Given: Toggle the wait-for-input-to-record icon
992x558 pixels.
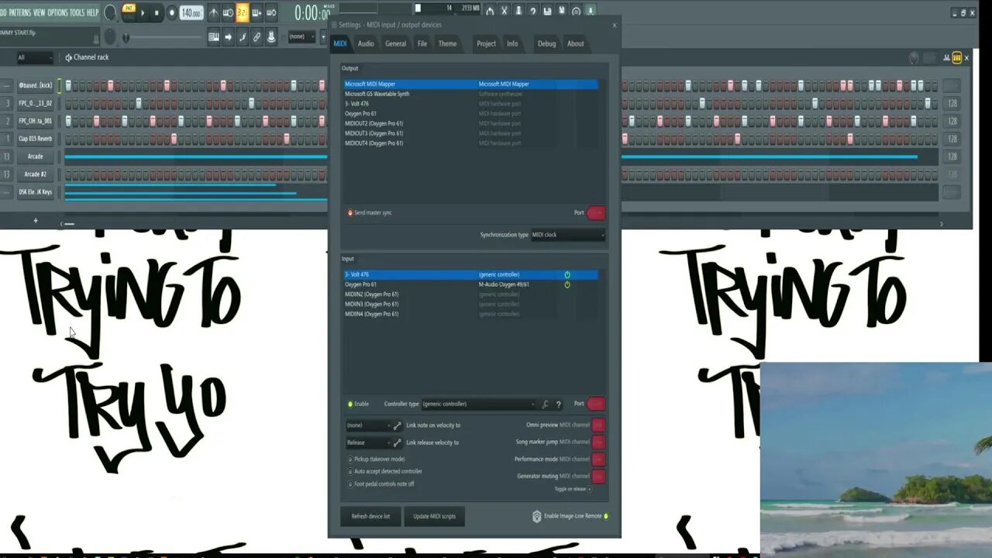Looking at the screenshot, I should coord(228,12).
